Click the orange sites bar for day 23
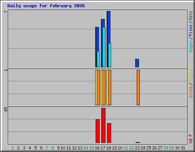Screen dimensions: 195x152 coord(138,87)
